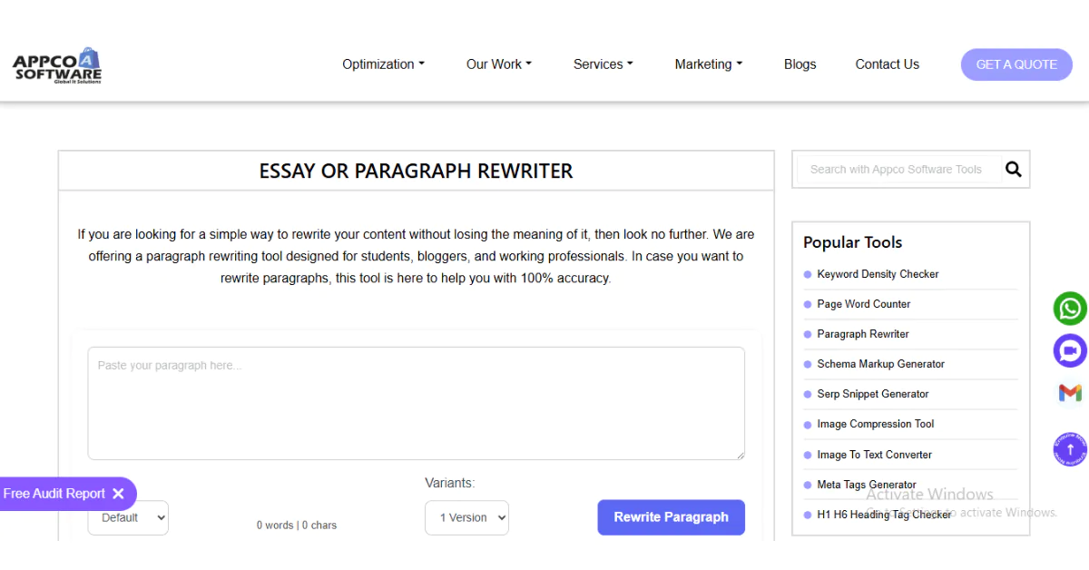Screen dimensions: 1089x570
Task: Click the 0 words counter display
Action: point(297,525)
